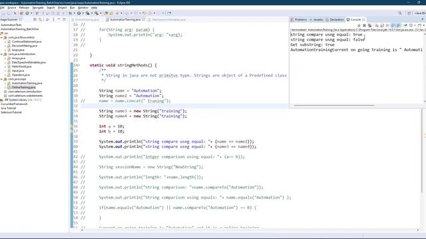
Task: Click the Debug bug icon in toolbar
Action: (71, 13)
